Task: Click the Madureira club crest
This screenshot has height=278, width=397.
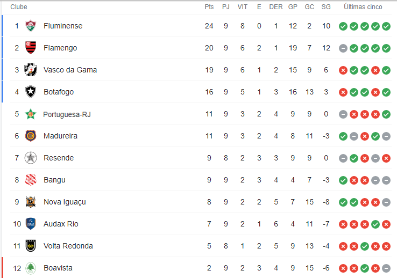Action: [x=31, y=136]
